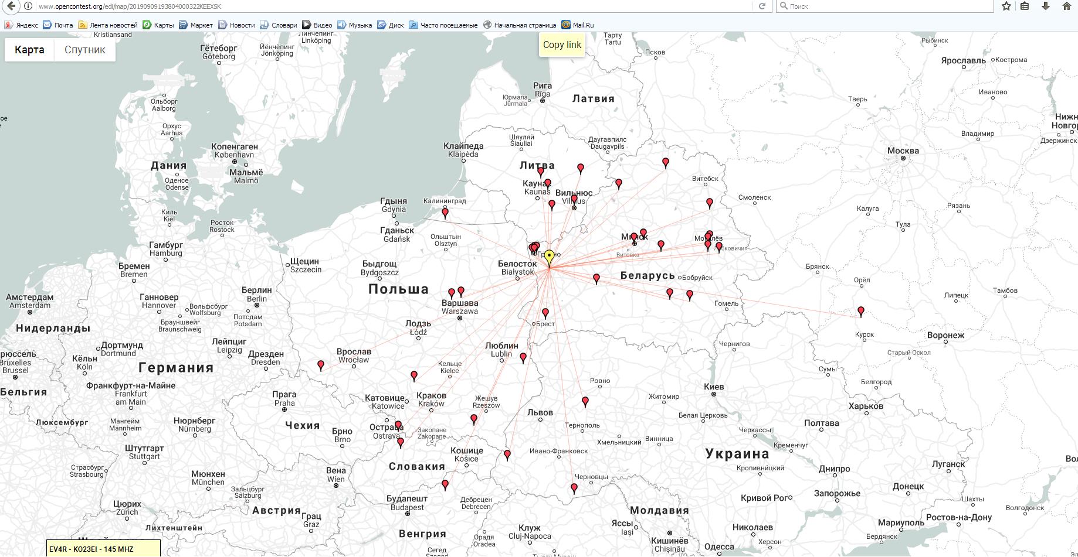Open the Карты bookmark
The width and height of the screenshot is (1078, 557).
click(158, 25)
